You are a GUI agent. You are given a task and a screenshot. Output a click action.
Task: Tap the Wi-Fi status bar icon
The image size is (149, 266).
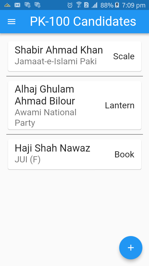79,5
